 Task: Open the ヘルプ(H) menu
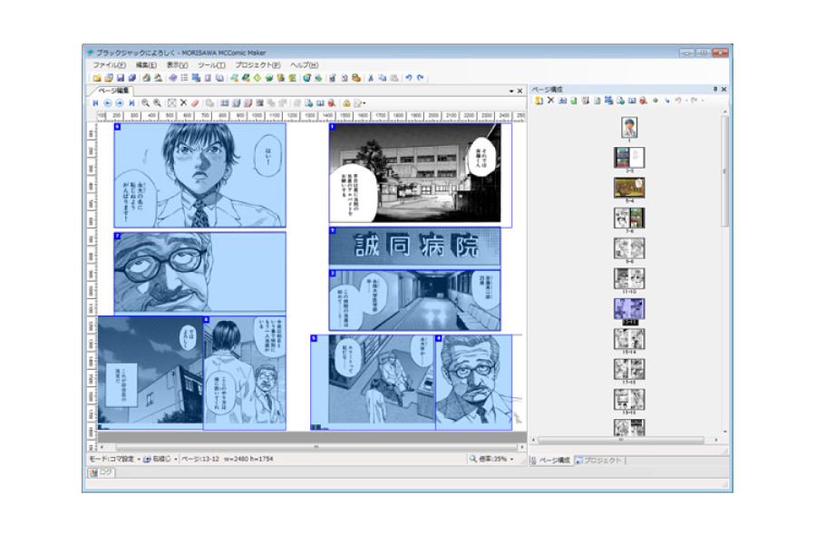304,65
